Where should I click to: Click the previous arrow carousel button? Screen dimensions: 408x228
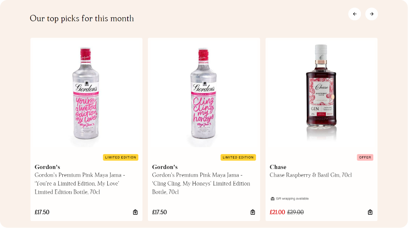click(355, 14)
